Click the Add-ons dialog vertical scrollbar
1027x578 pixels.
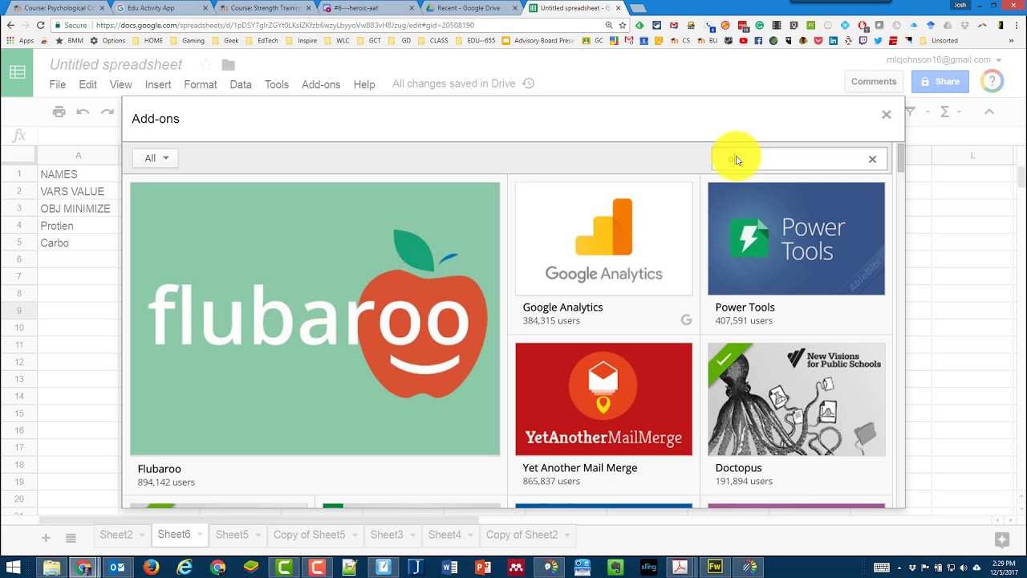click(901, 159)
